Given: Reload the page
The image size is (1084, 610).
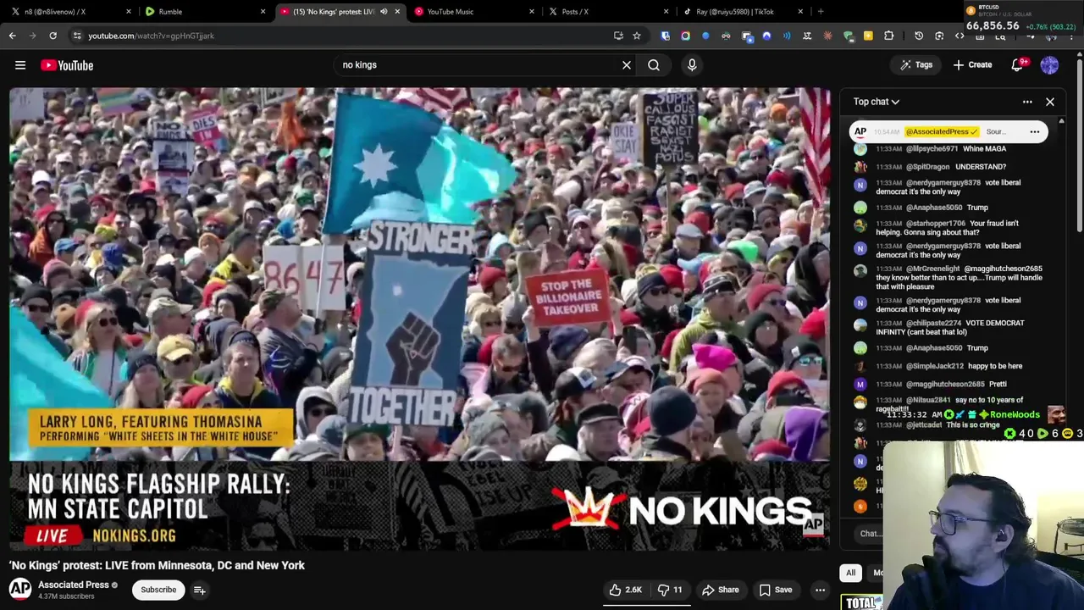Looking at the screenshot, I should click(x=53, y=36).
